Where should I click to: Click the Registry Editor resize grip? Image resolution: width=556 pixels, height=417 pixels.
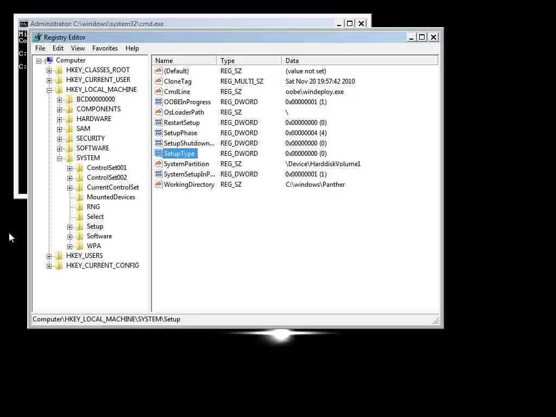tap(436, 320)
